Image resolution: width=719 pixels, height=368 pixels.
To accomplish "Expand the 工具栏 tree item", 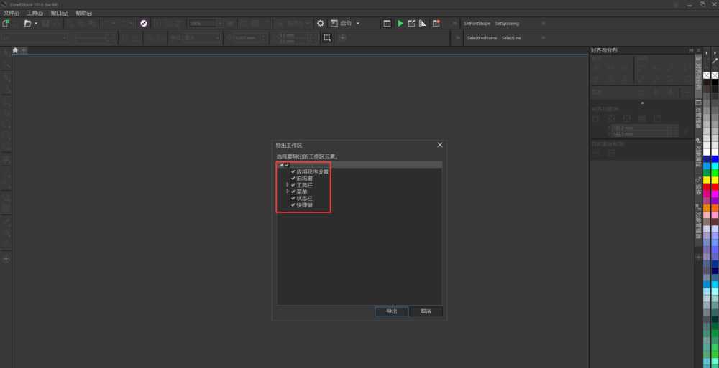I will coord(287,185).
